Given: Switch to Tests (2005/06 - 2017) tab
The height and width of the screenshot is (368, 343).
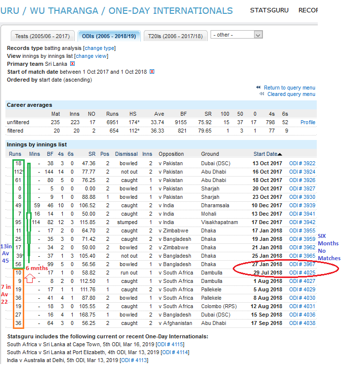Looking at the screenshot, I should [43, 36].
